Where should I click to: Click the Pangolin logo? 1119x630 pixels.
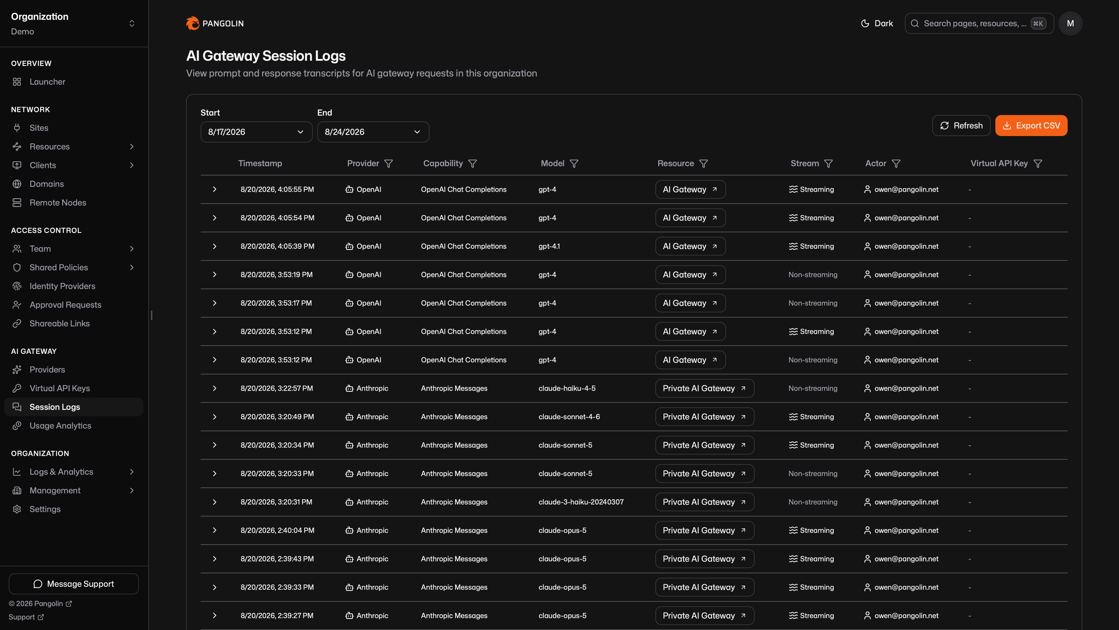pos(215,23)
